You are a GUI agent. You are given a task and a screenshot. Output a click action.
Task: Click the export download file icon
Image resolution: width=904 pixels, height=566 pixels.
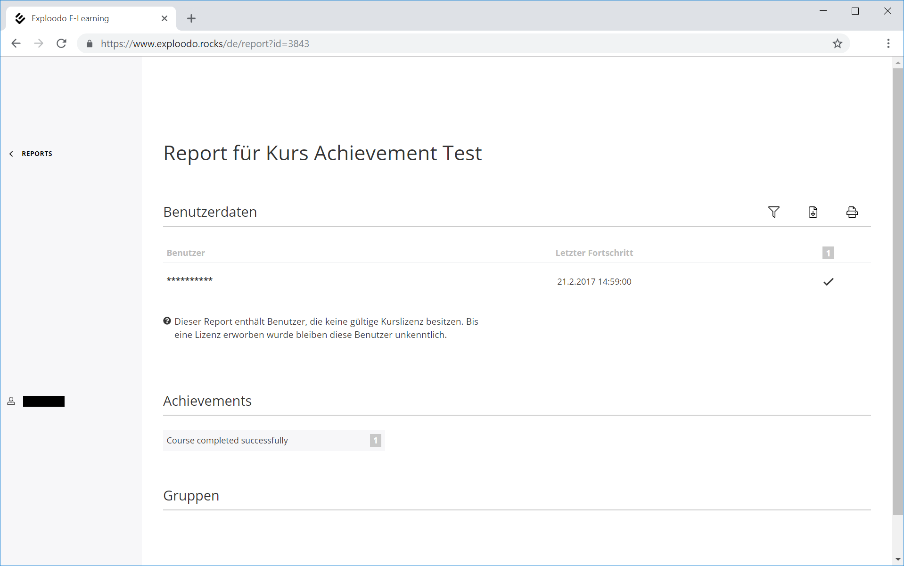click(x=813, y=212)
